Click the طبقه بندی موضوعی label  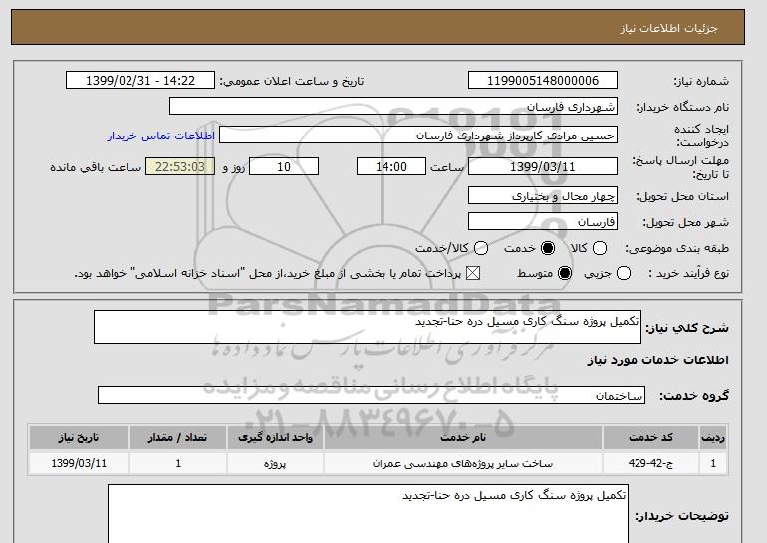(677, 248)
